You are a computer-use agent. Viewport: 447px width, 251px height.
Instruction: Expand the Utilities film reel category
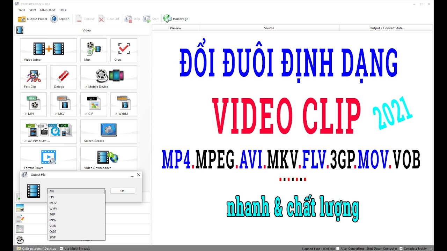click(20, 240)
